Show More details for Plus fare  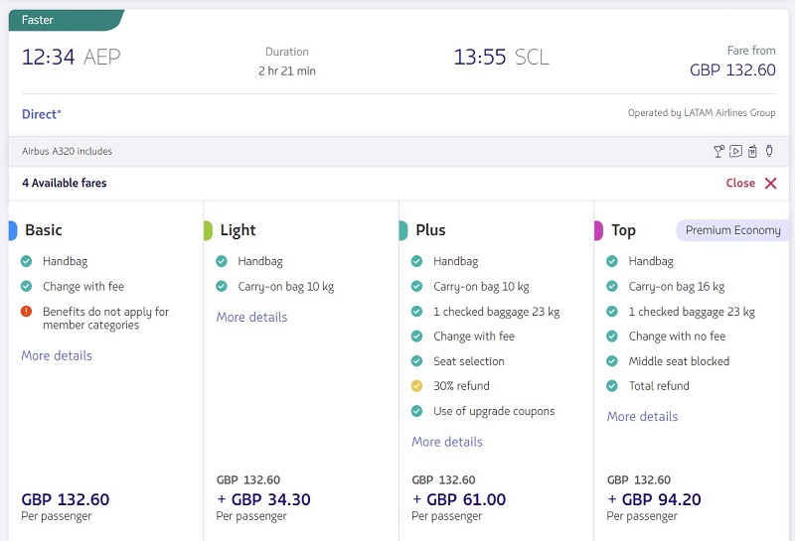coord(447,442)
